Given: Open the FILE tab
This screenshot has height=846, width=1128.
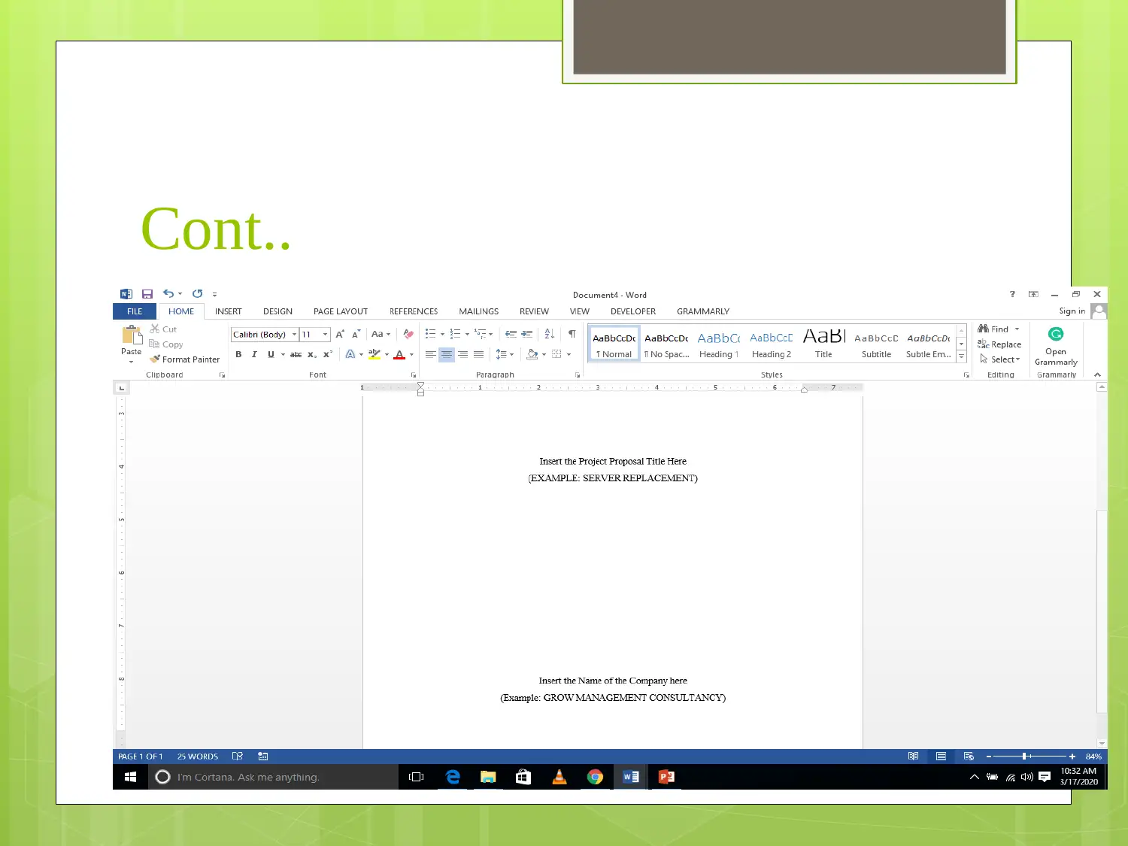Looking at the screenshot, I should pyautogui.click(x=135, y=311).
